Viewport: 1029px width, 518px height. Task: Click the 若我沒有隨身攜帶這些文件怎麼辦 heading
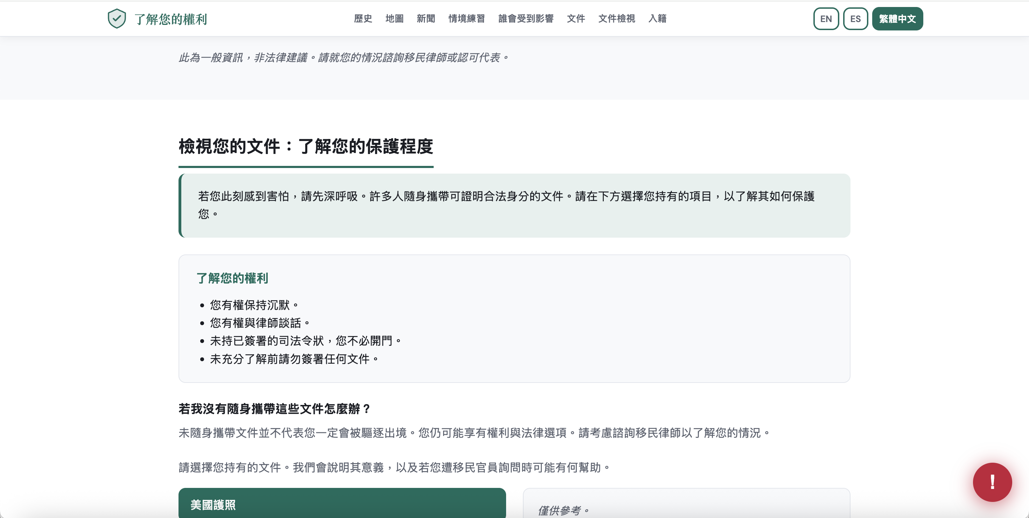pos(274,408)
